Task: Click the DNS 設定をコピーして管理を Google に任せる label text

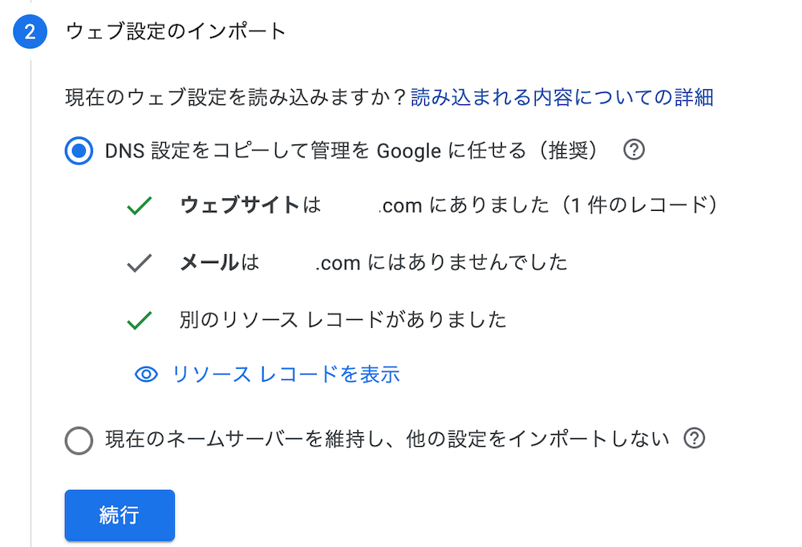Action: (x=351, y=151)
